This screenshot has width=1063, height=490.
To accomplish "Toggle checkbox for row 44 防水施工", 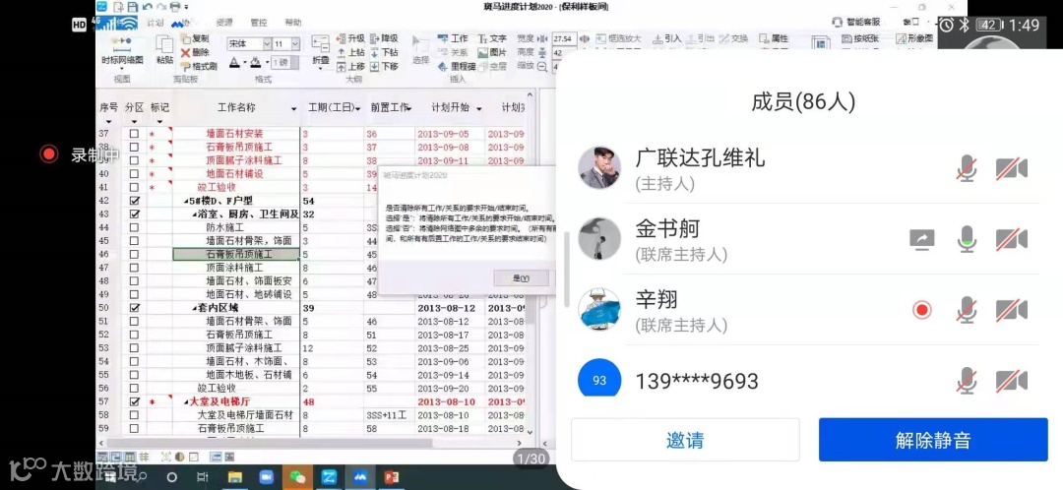I will [134, 227].
